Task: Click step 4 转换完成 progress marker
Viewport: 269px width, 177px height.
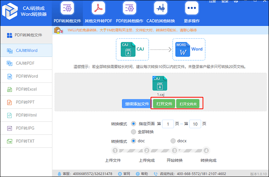Action: [x=206, y=151]
